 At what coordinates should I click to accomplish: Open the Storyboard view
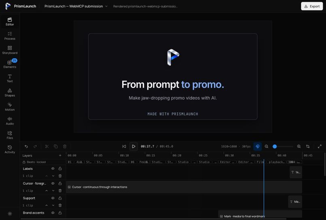(x=10, y=50)
